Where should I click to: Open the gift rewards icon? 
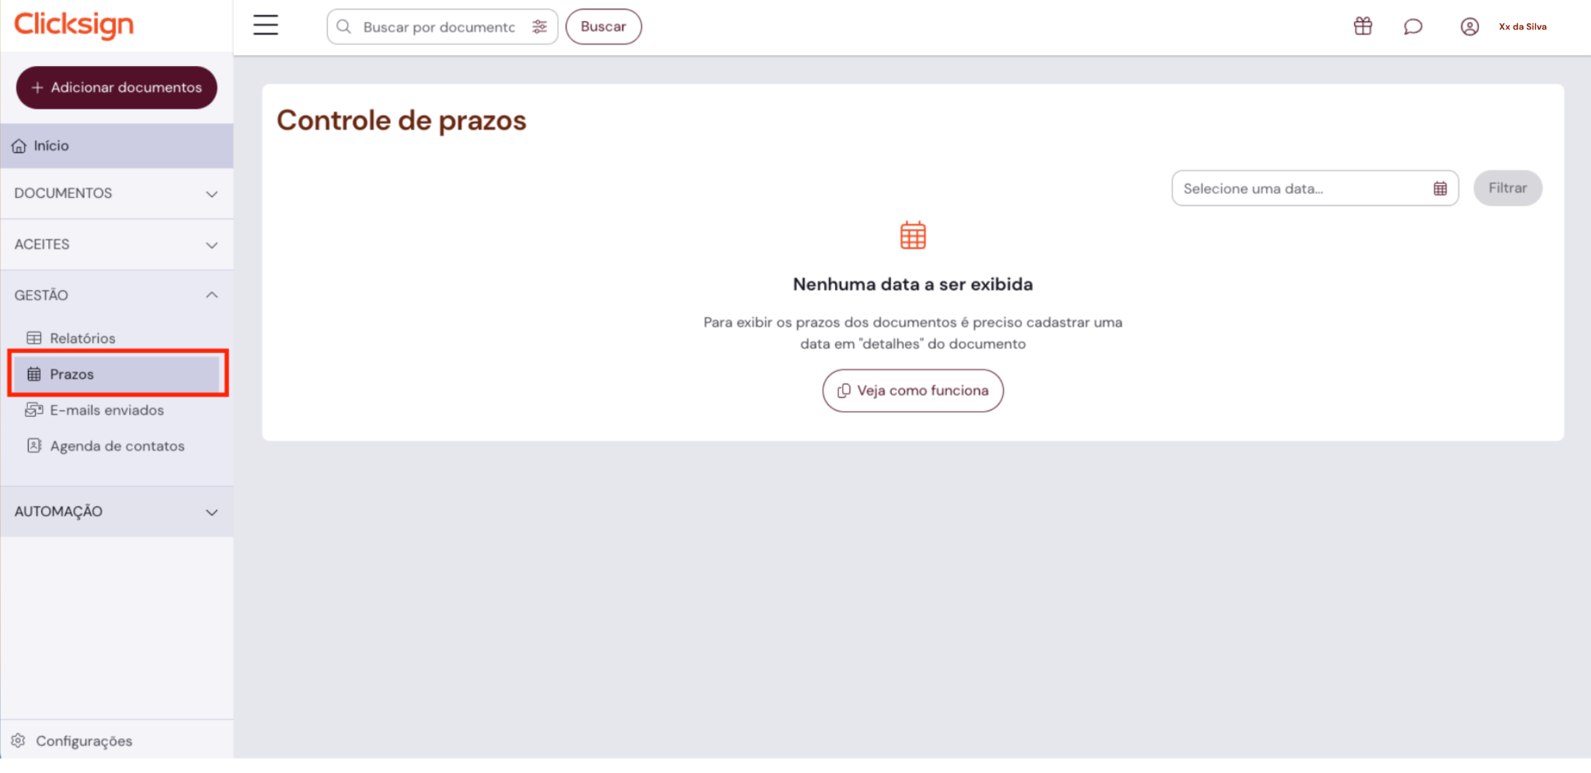coord(1363,26)
